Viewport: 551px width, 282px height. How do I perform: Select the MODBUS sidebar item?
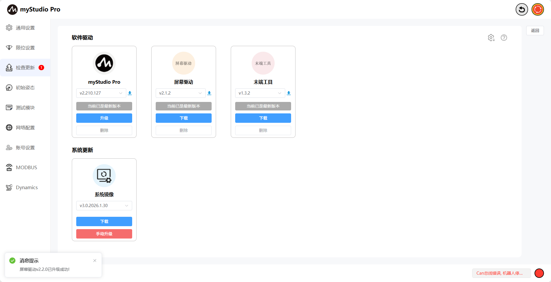coord(26,167)
